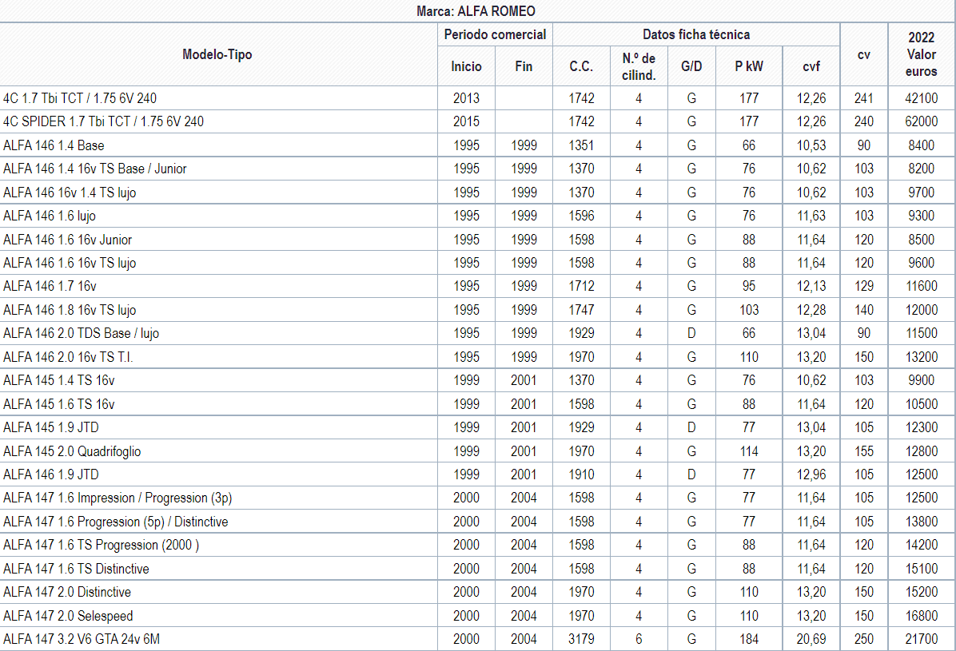Select model 'ALFA 145 1.4 TS 16v'
956x651 pixels.
point(58,380)
